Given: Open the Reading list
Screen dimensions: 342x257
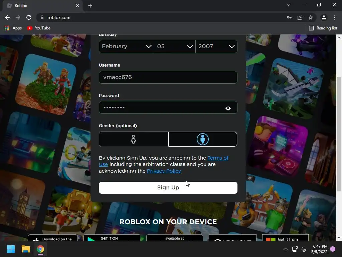Looking at the screenshot, I should pos(323,28).
